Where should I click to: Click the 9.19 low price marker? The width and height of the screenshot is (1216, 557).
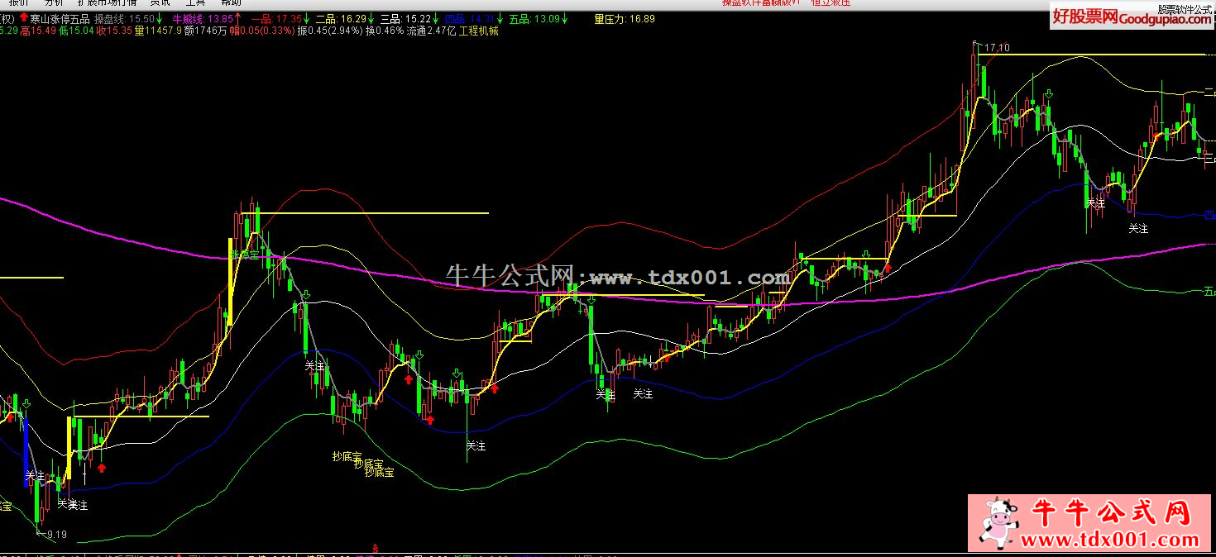[x=56, y=535]
